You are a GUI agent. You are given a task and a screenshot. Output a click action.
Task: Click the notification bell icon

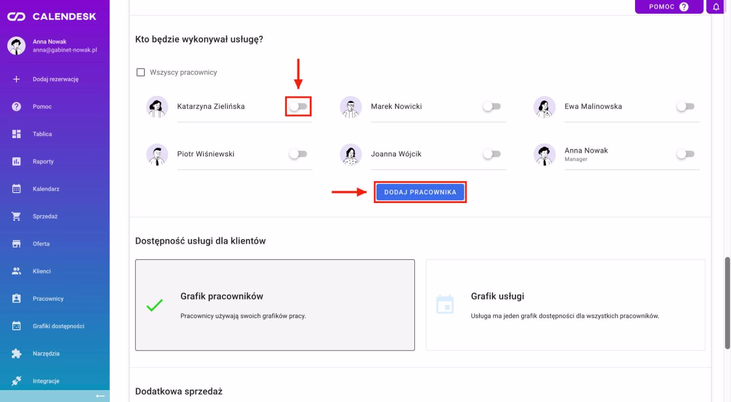(716, 7)
